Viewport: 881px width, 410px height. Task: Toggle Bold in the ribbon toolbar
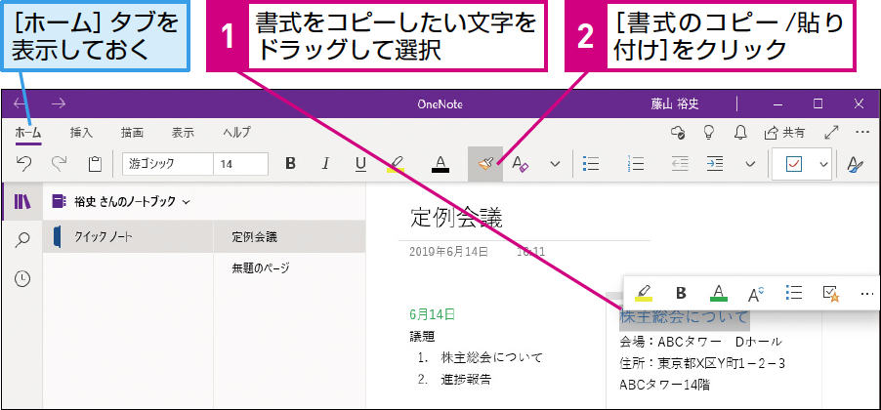290,163
